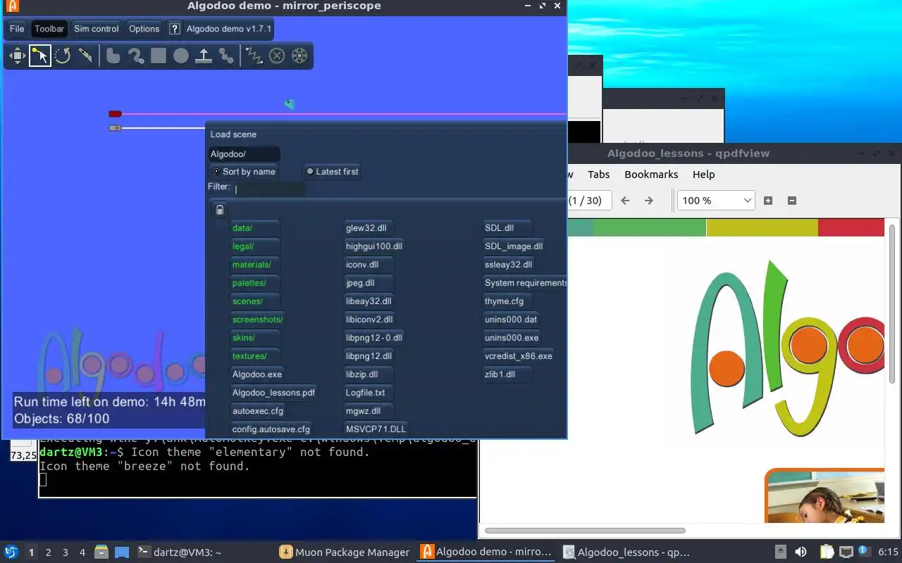Screen dimensions: 902x563
Task: Select the Plane tool
Action: pos(204,56)
